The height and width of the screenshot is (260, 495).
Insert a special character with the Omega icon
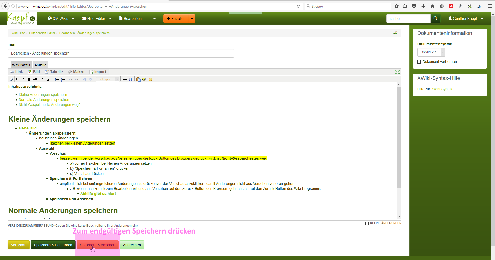click(x=130, y=79)
